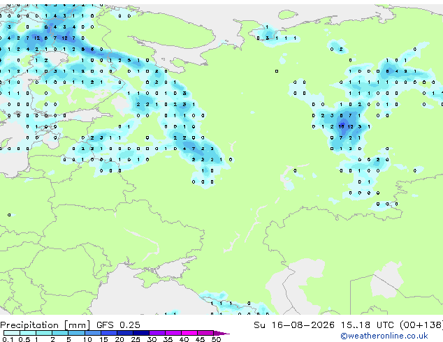Click the legend's over-50 arrow tip
Screen dimensions: 443x342
click(x=221, y=334)
